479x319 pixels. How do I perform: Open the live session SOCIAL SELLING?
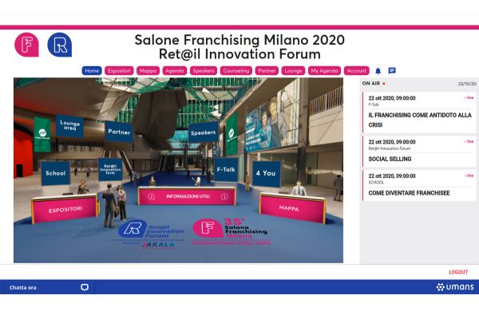click(419, 152)
